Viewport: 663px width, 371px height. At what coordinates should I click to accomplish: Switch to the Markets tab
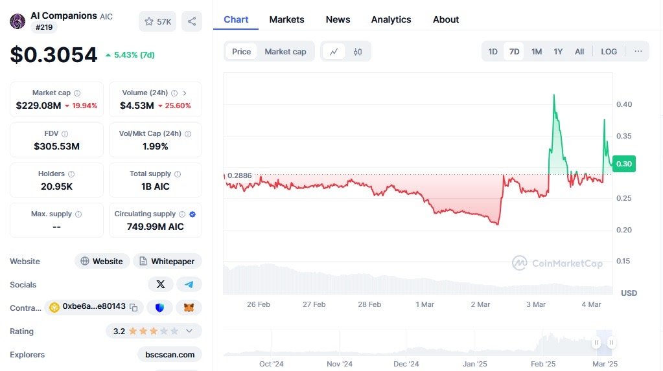click(286, 19)
